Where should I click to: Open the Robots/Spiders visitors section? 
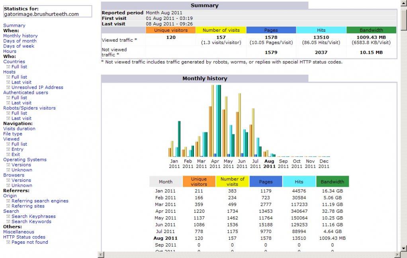click(x=29, y=108)
